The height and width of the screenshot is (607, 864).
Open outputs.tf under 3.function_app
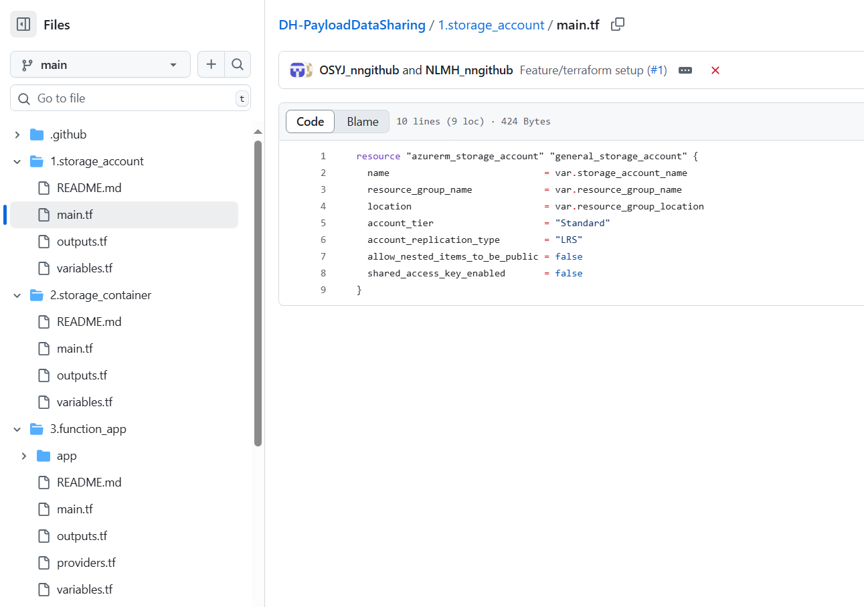[x=82, y=536]
